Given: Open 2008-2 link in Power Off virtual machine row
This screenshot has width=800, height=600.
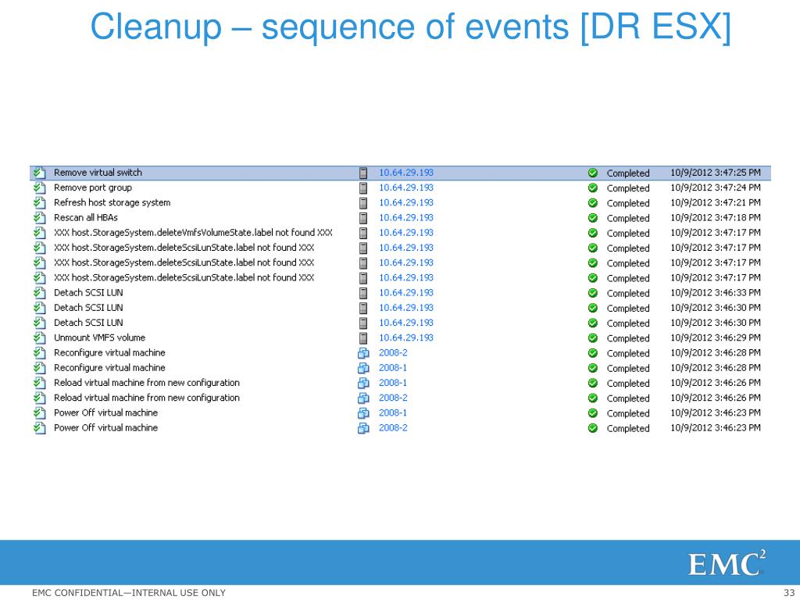Looking at the screenshot, I should coord(393,427).
